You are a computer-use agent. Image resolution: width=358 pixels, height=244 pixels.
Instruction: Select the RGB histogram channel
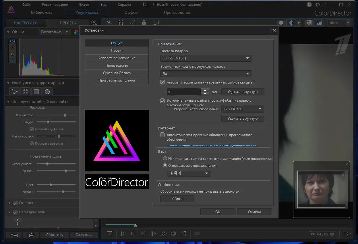[x=12, y=42]
